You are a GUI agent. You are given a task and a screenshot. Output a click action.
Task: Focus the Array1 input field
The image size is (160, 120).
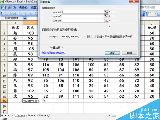coord(83,12)
